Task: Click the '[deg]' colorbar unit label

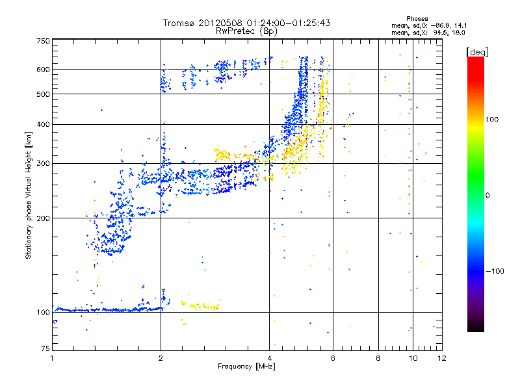Action: pyautogui.click(x=477, y=52)
